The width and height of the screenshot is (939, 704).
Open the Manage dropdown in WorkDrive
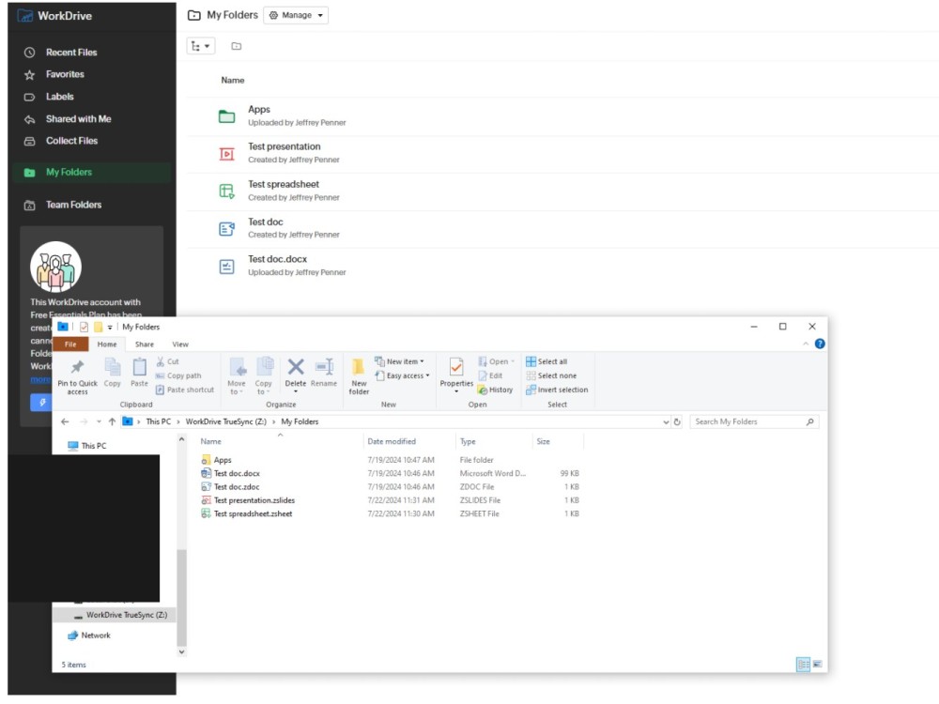click(296, 15)
